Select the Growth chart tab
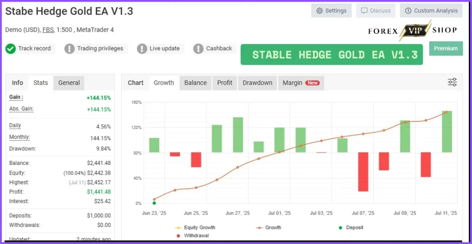Image resolution: width=472 pixels, height=244 pixels. tap(164, 83)
